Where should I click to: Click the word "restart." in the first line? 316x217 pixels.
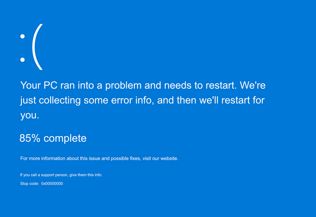219,85
